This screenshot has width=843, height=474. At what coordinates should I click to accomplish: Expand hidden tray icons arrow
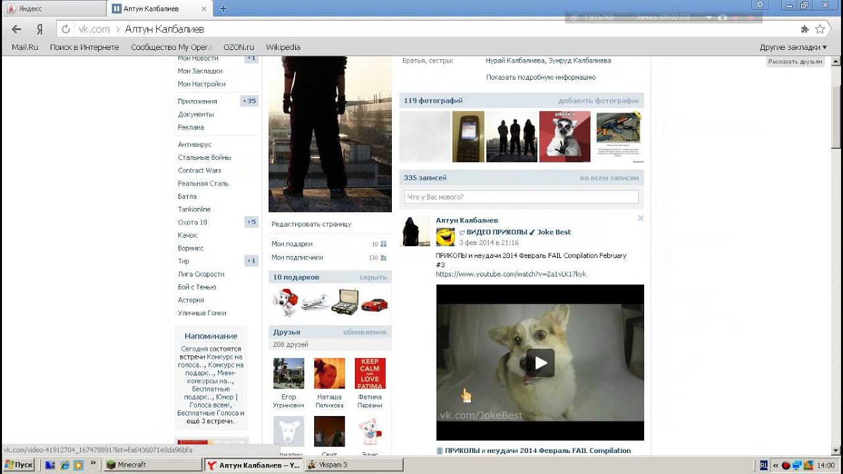pyautogui.click(x=775, y=465)
